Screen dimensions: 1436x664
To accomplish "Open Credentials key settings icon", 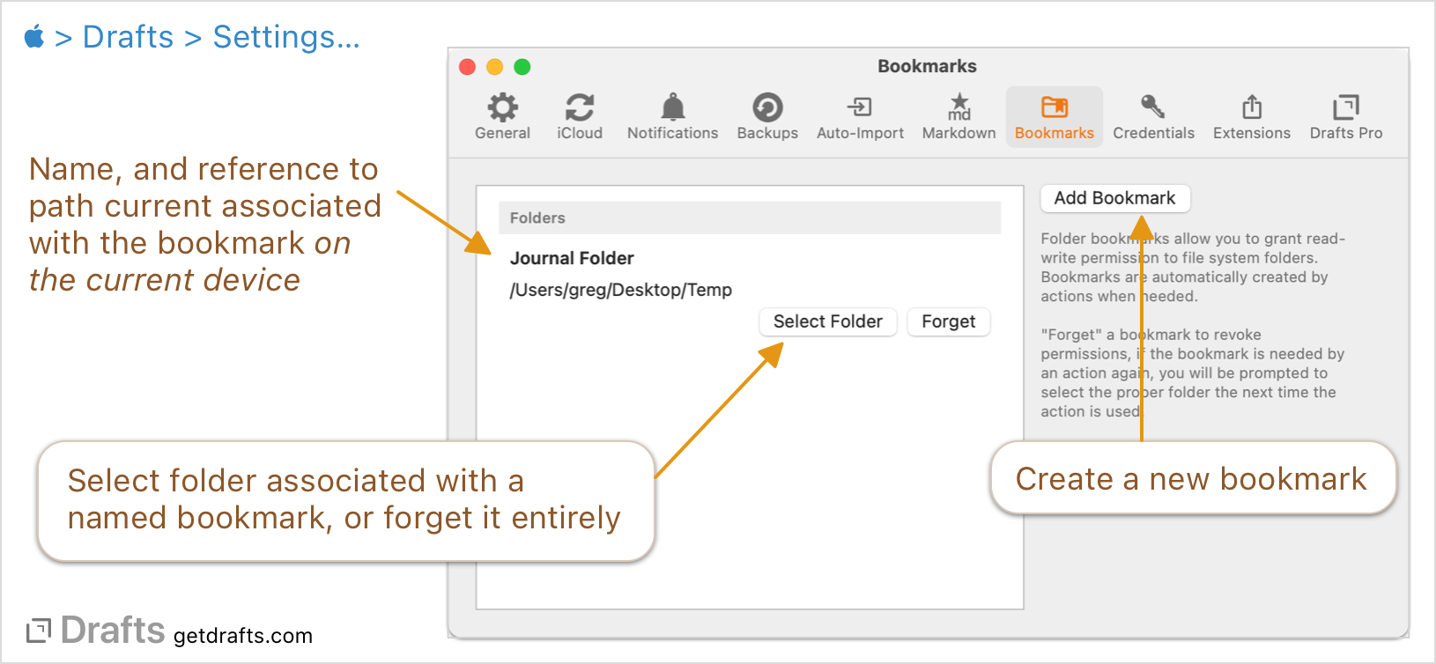I will click(1153, 107).
